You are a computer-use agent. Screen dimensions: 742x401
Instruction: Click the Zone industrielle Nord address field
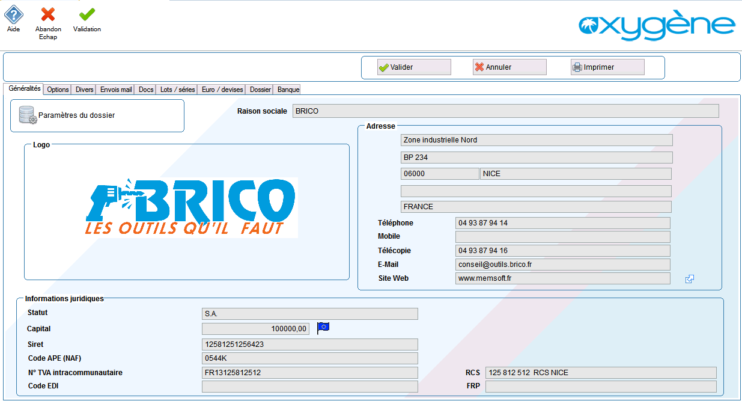[537, 140]
